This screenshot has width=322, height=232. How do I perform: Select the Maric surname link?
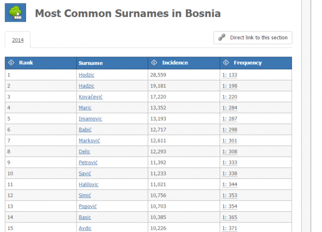point(85,108)
